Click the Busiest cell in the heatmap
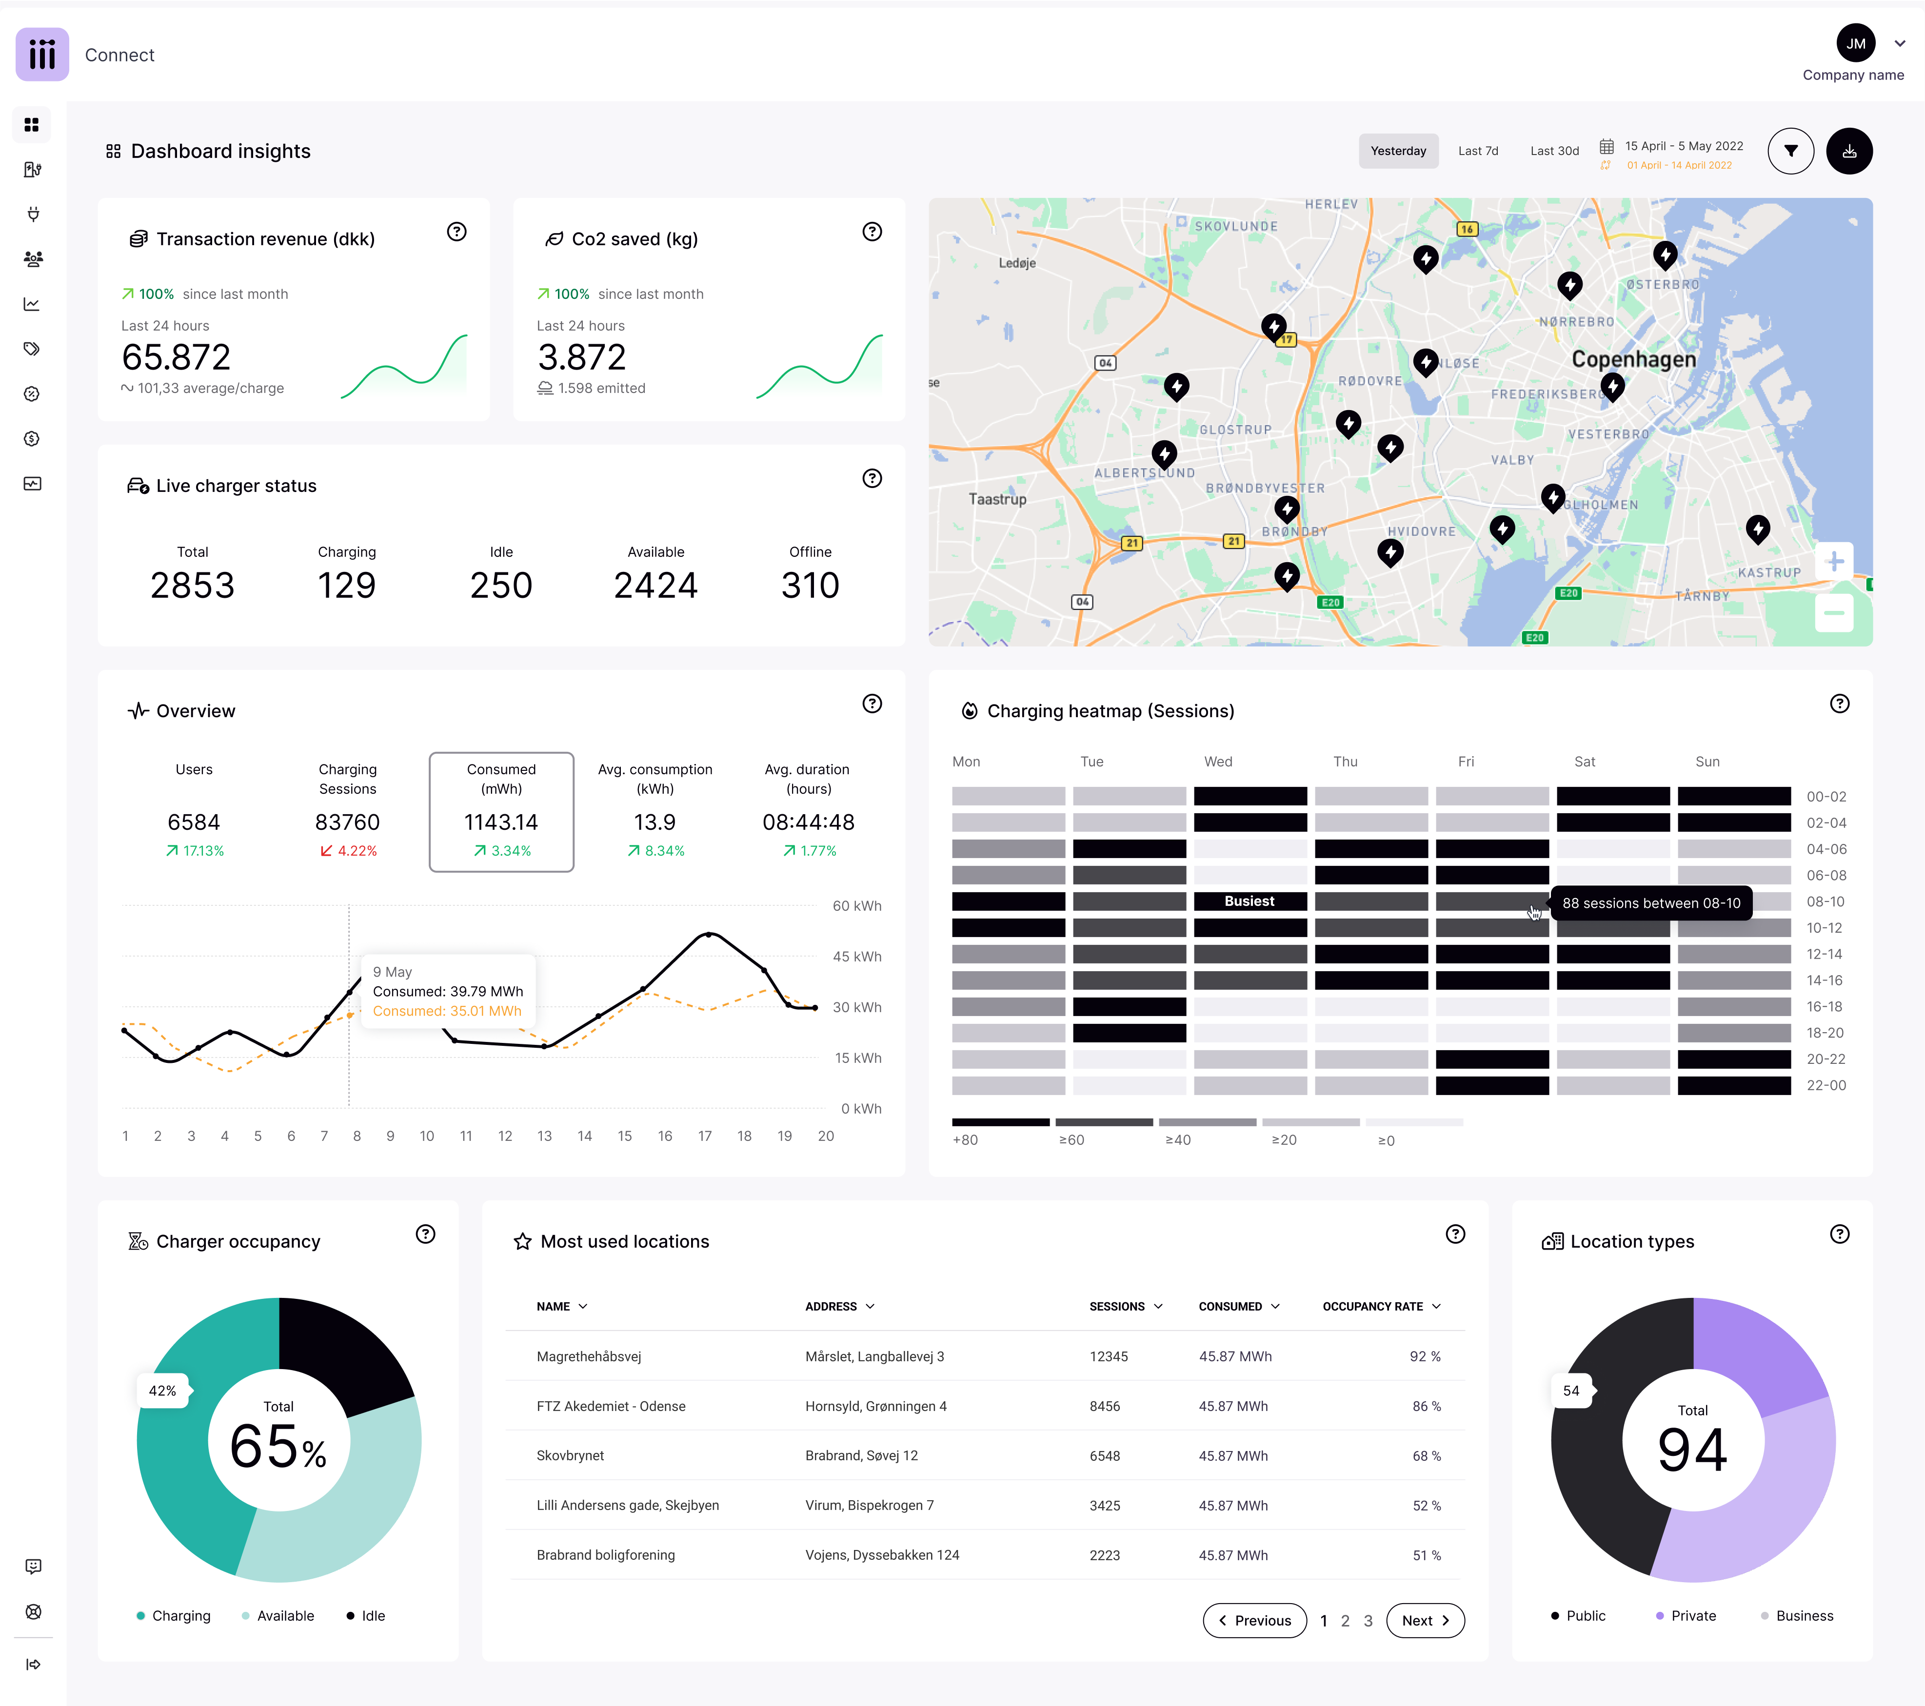The image size is (1925, 1706). coord(1250,901)
